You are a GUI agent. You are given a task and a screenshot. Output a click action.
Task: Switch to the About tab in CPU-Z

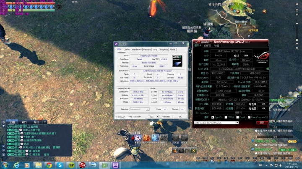(x=172, y=49)
